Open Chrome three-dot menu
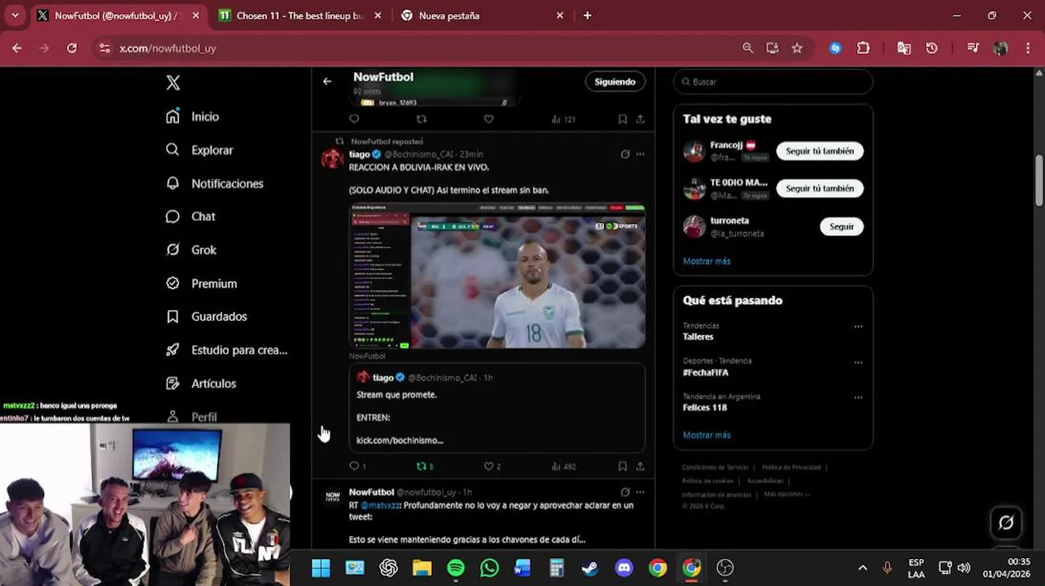 coord(1028,48)
